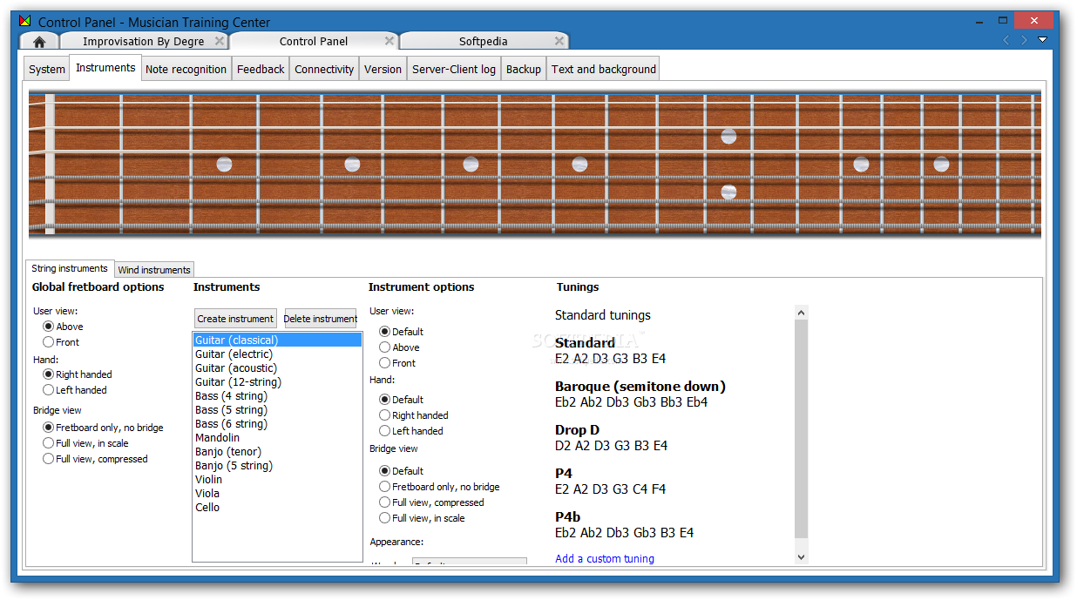Select Guitar (electric) in the list
This screenshot has height=600, width=1077.
coord(277,354)
